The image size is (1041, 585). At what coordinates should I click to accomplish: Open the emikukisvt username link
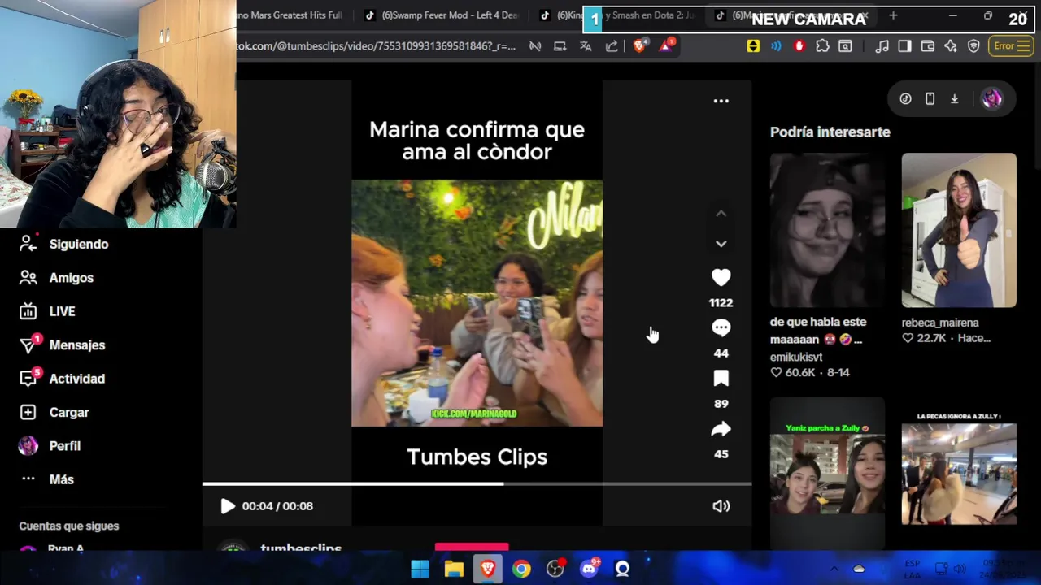[796, 357]
